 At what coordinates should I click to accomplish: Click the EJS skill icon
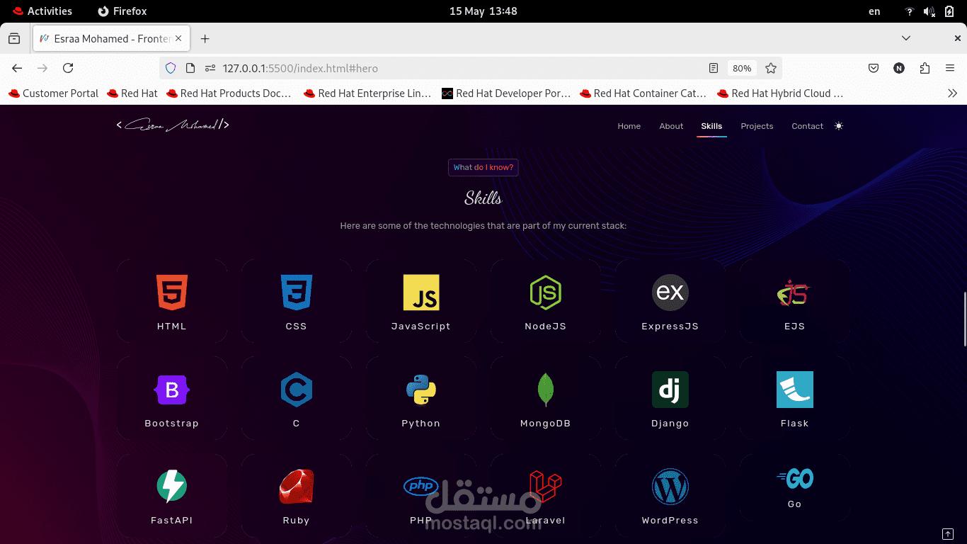794,293
